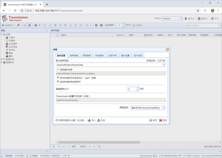
Task: Enable the temporary directory checkbox
Action: point(58,69)
